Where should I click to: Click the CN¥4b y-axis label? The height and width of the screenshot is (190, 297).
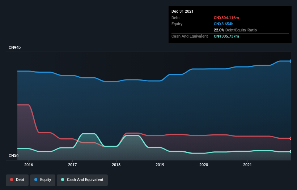click(x=14, y=47)
